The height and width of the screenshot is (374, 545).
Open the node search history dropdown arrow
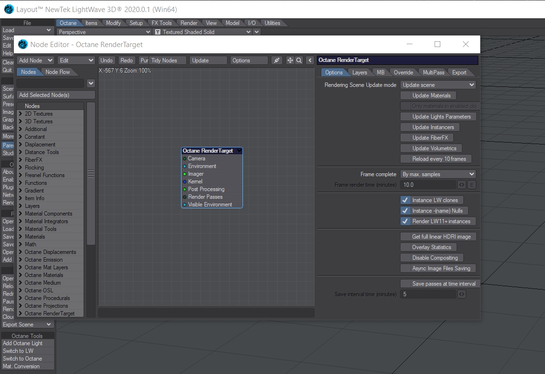(x=91, y=84)
